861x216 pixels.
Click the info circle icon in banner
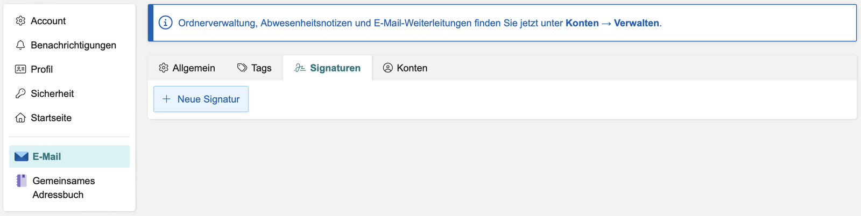click(x=166, y=23)
